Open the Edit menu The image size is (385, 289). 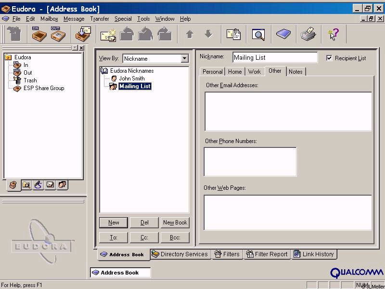coord(30,19)
